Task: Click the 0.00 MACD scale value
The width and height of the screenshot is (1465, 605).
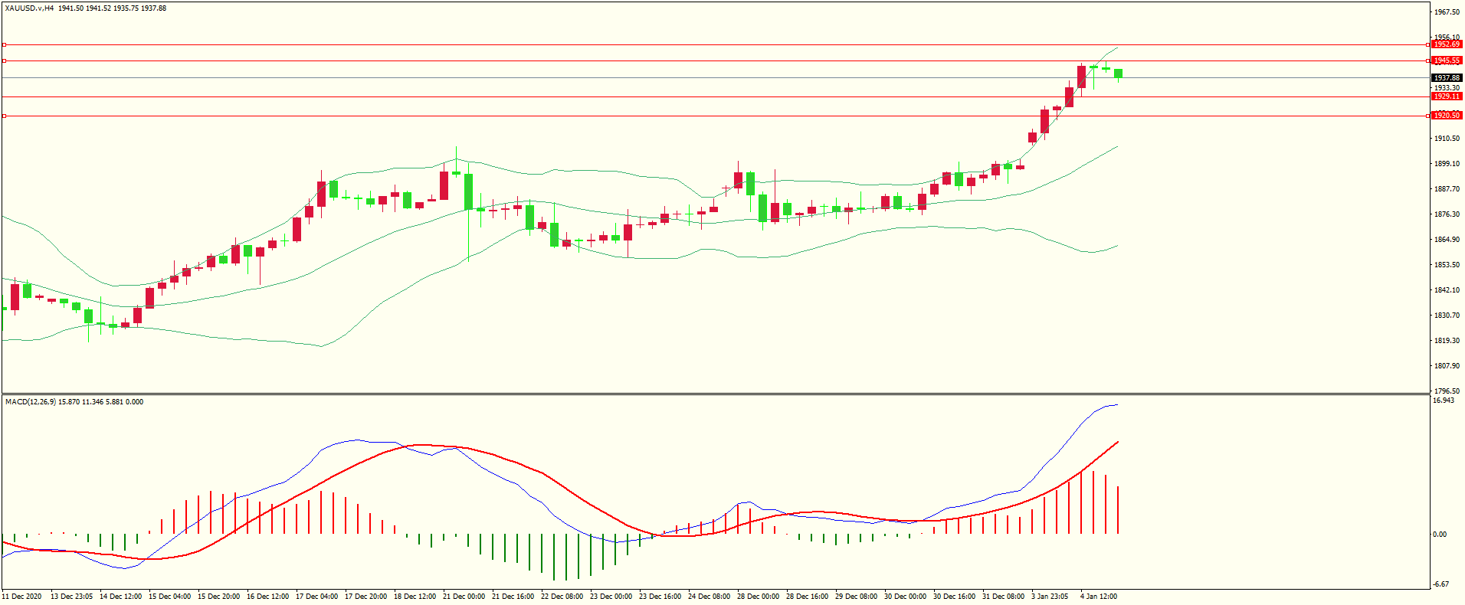Action: tap(1440, 535)
